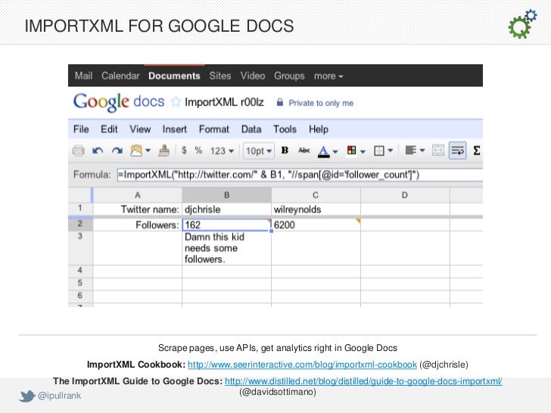551x413 pixels.
Task: Click the Undo arrow icon
Action: [98, 151]
